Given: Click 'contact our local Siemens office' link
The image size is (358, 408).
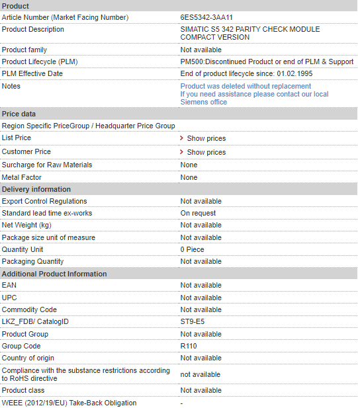Looking at the screenshot, I should pyautogui.click(x=254, y=98).
